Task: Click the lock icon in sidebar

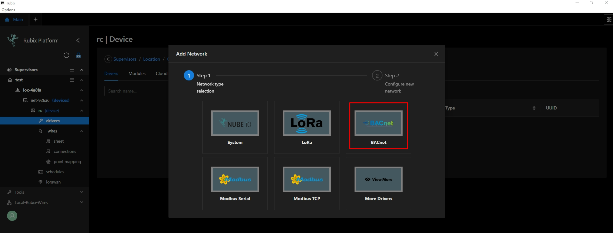Action: [78, 55]
